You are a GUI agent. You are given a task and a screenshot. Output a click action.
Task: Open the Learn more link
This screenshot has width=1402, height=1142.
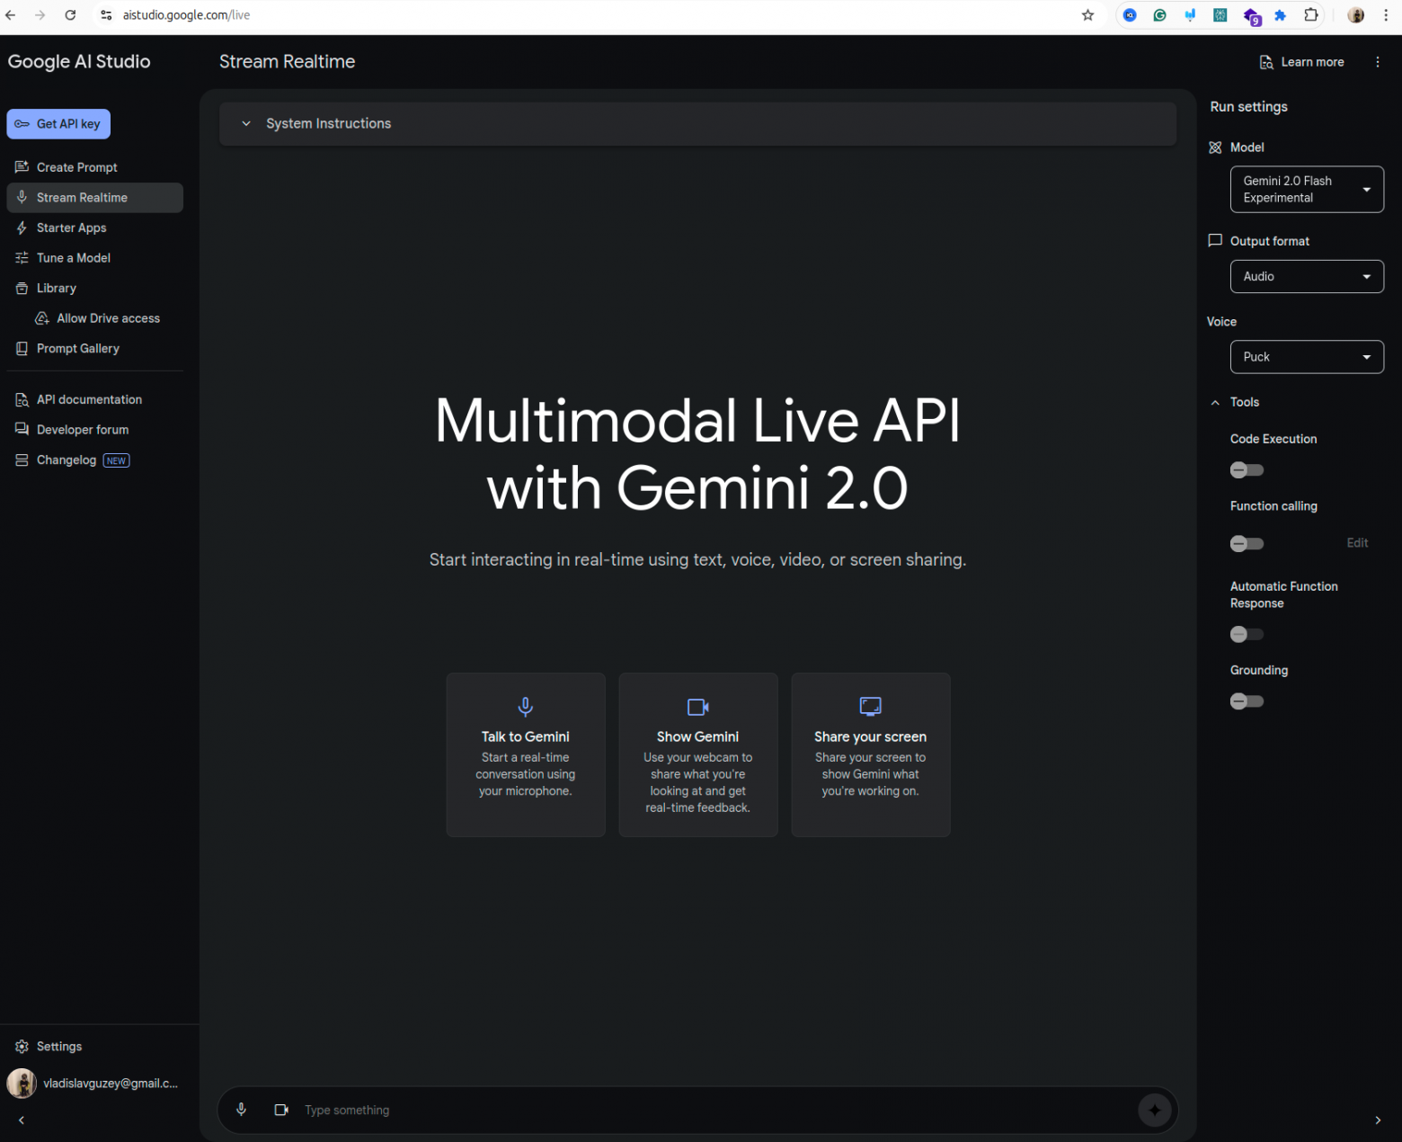pos(1302,62)
